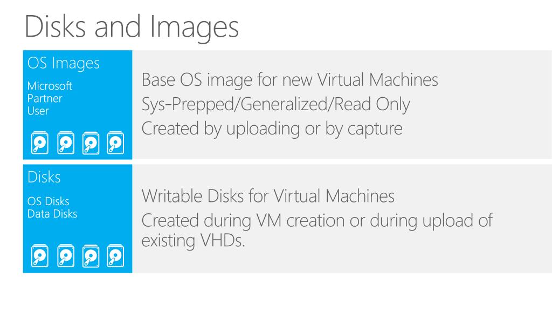Click the first disk icon in Disks tile
Viewport: 552px width, 311px height.
(x=40, y=255)
